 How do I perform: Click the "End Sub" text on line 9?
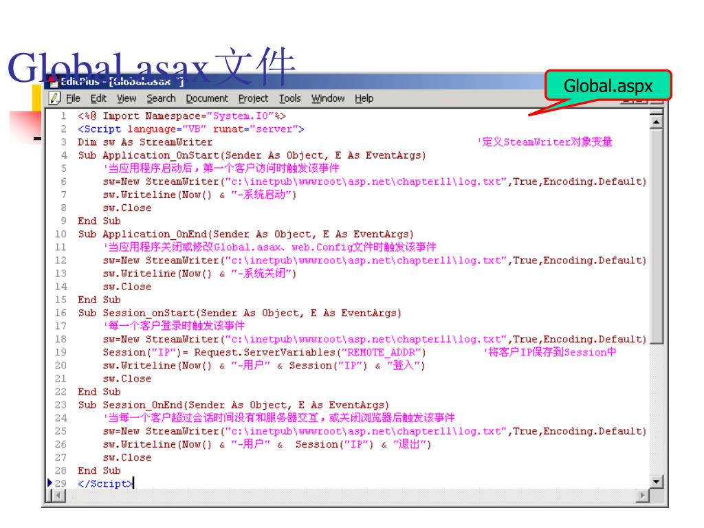click(x=99, y=221)
